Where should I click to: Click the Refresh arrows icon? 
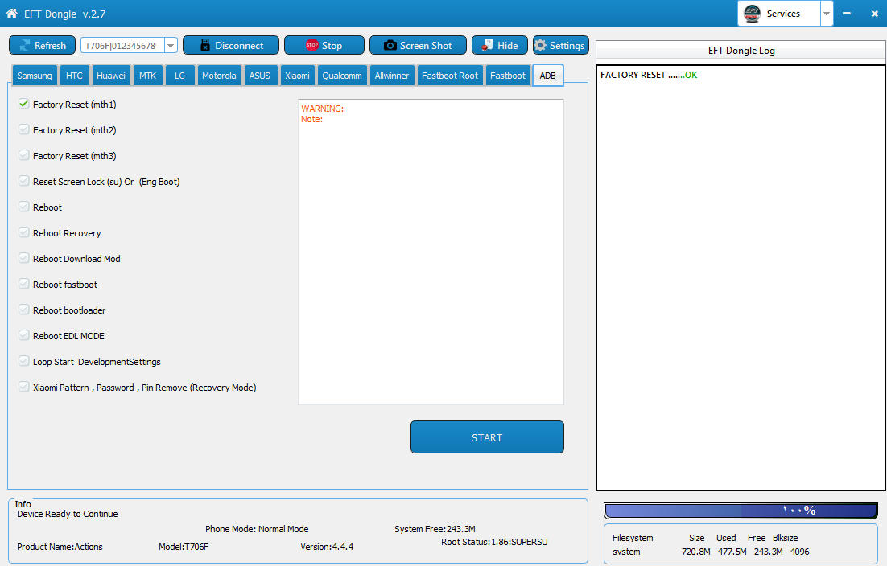25,45
